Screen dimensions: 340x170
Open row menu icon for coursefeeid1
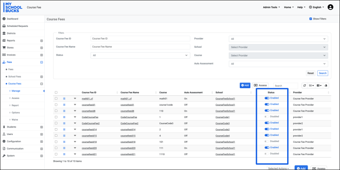[64, 104]
